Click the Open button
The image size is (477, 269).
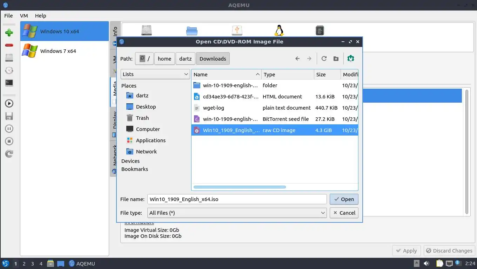click(x=344, y=199)
